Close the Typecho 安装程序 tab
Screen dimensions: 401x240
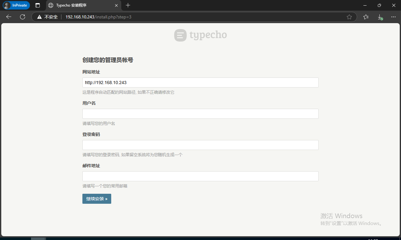(116, 5)
